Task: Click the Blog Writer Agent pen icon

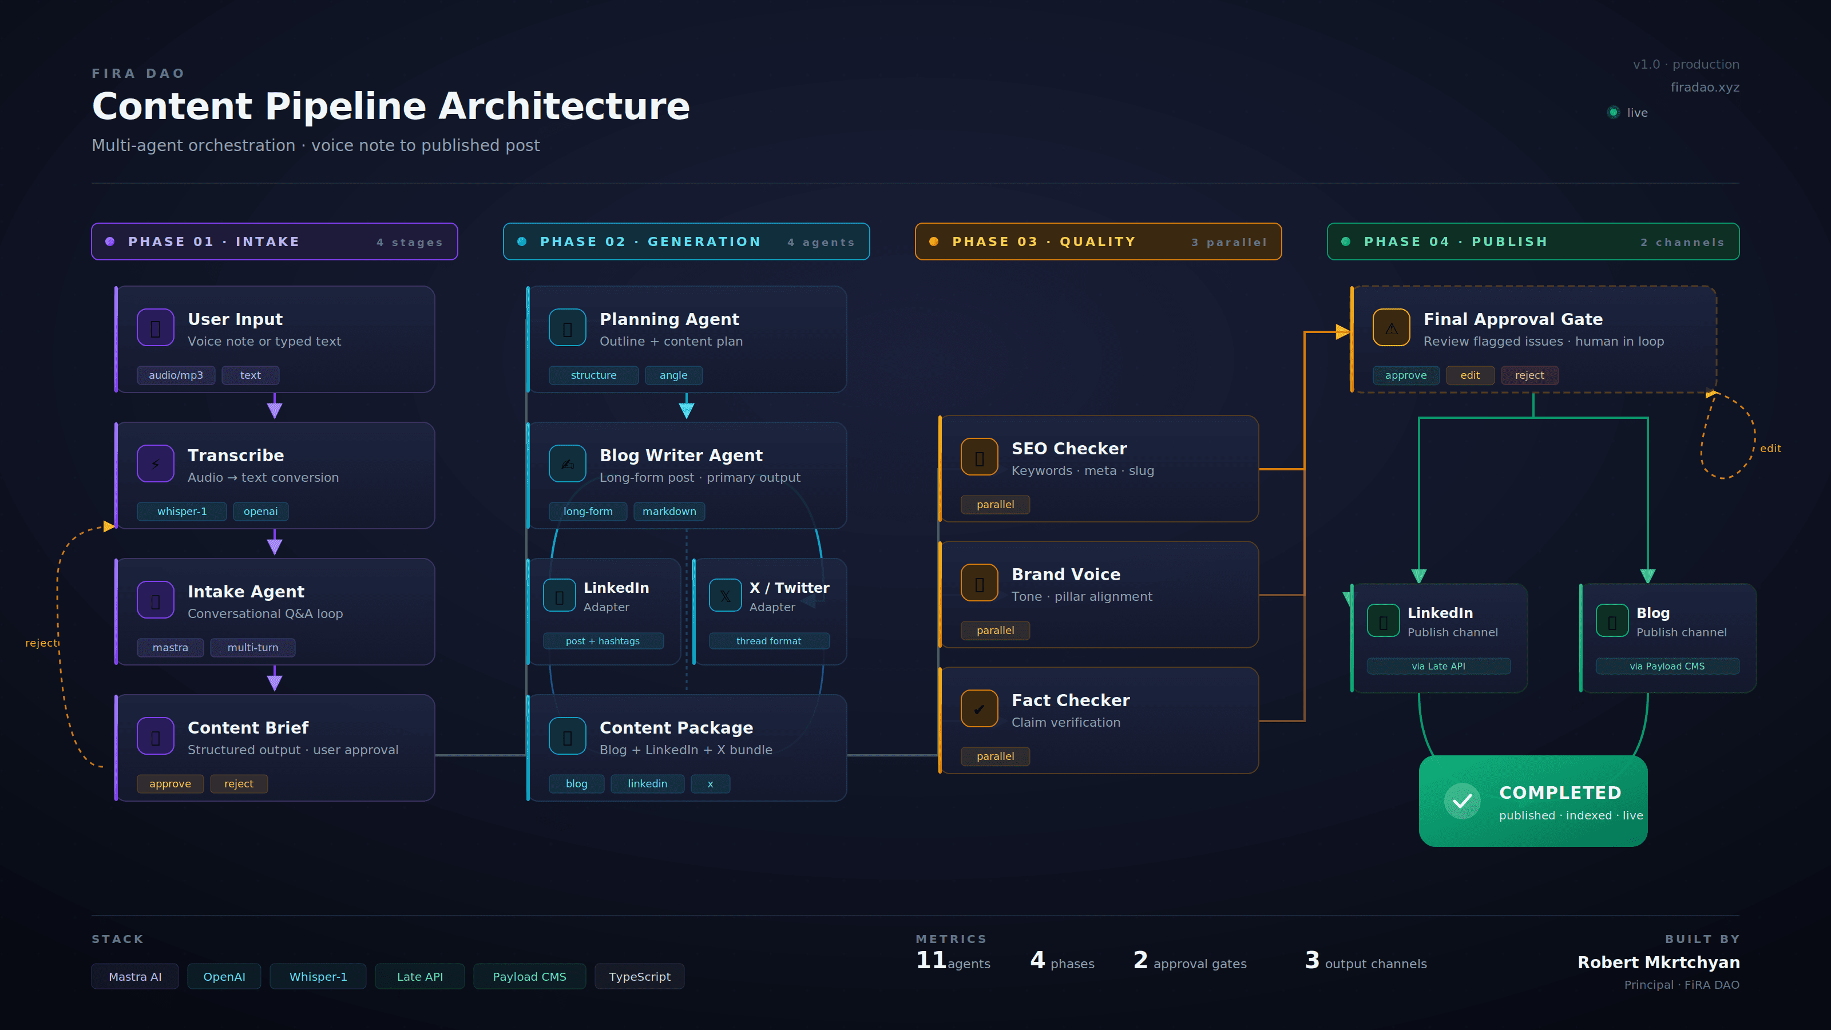Action: click(567, 463)
